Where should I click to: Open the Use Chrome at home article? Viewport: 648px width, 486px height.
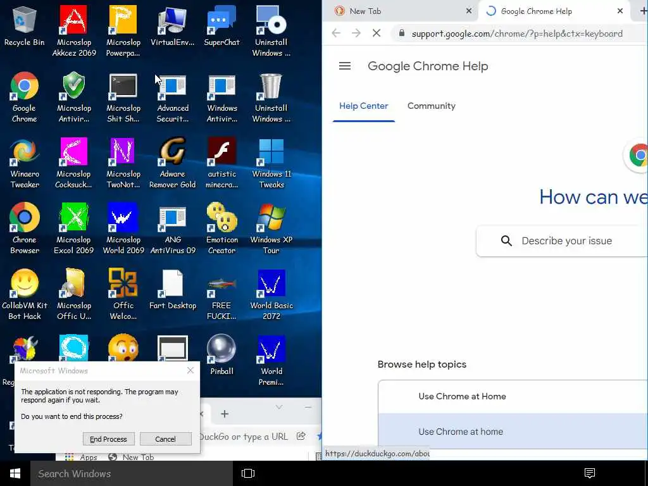(513, 432)
